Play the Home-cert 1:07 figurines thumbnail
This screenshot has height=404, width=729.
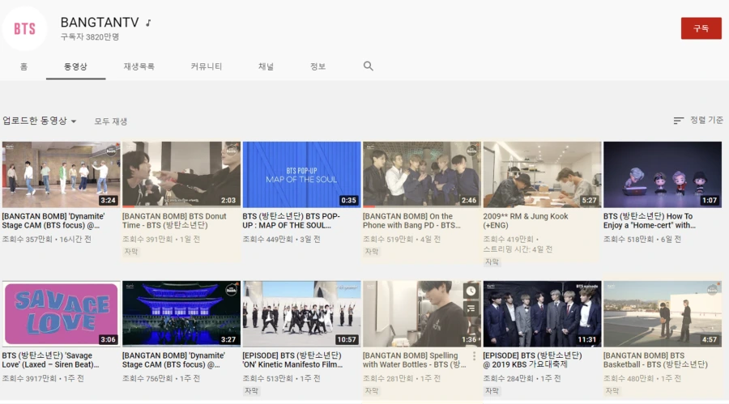click(663, 174)
